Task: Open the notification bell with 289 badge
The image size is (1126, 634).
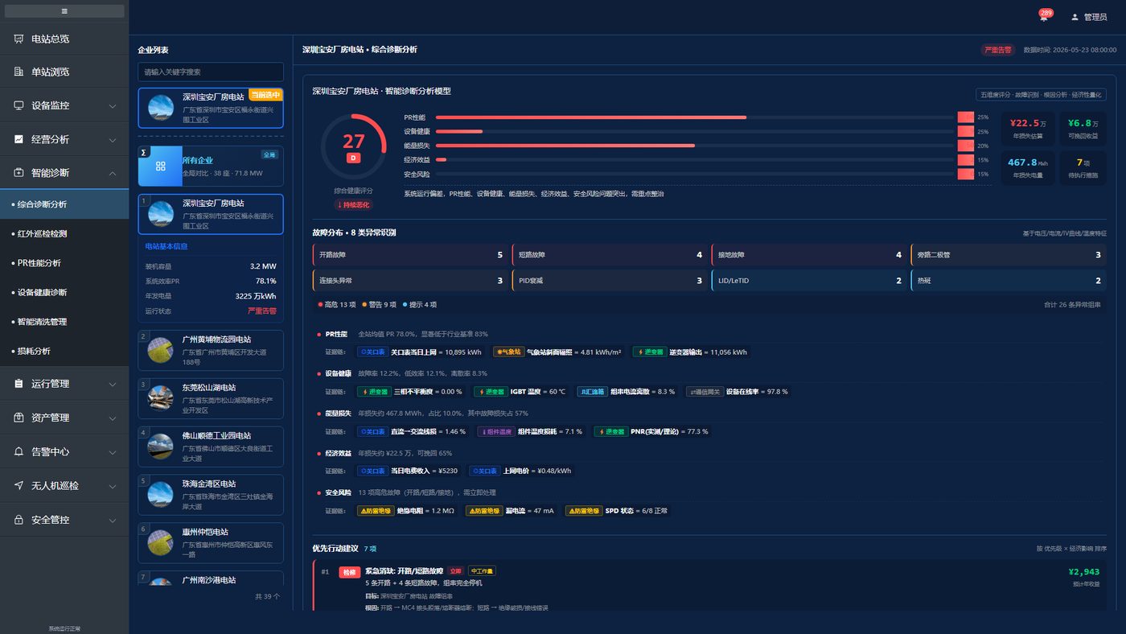Action: [1044, 17]
